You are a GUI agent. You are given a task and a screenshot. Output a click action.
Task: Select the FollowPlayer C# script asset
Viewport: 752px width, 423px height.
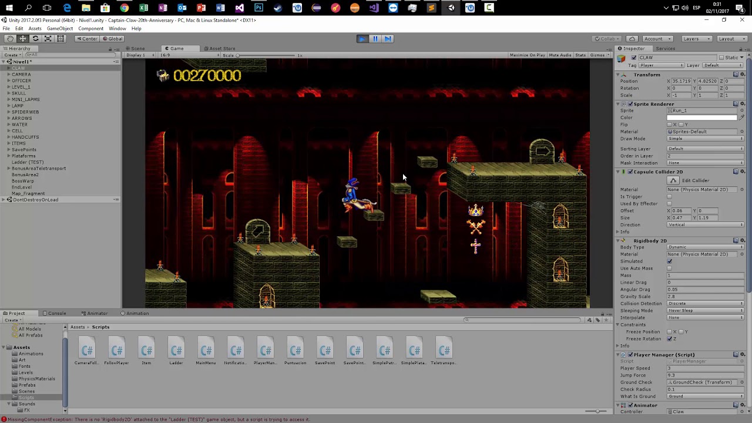(116, 351)
